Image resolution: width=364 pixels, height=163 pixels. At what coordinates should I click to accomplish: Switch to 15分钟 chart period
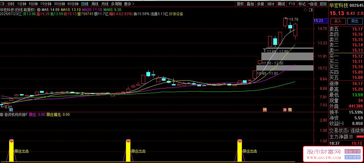(x=46, y=4)
